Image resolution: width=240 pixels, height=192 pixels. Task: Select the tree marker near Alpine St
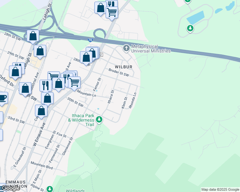pyautogui.click(x=49, y=189)
